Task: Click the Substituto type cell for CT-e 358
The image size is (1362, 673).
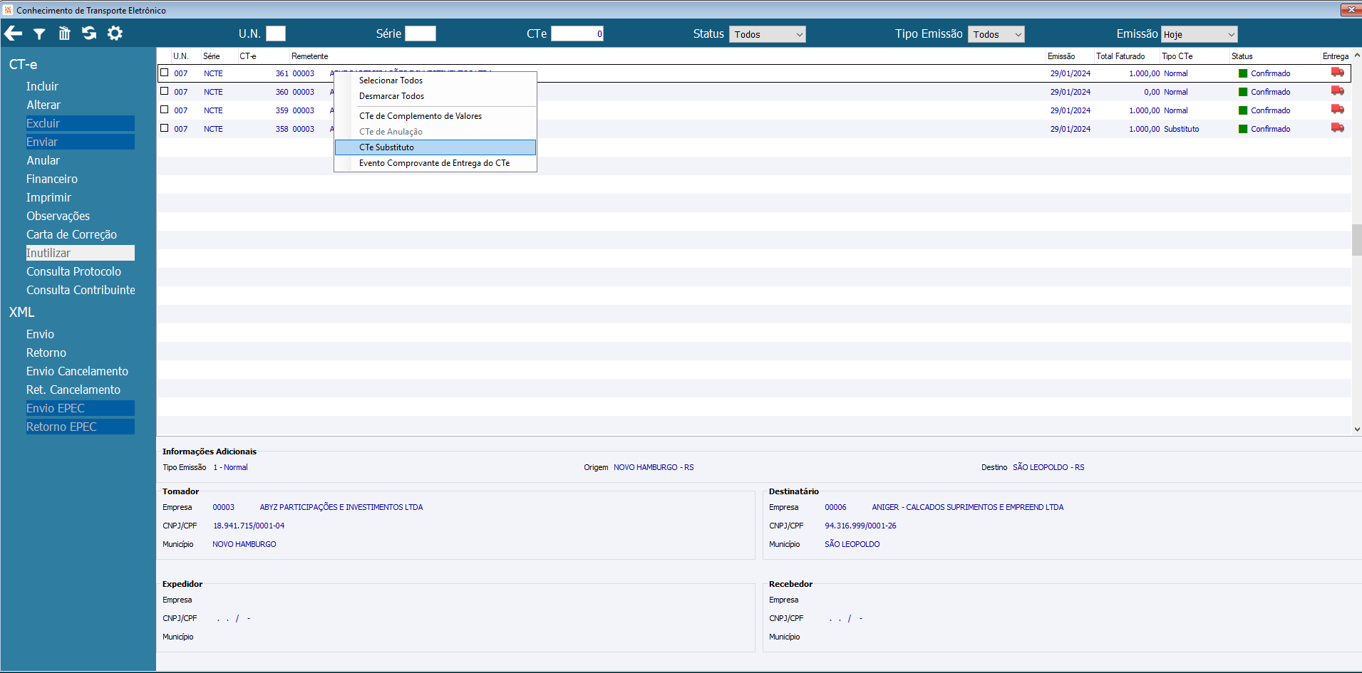Action: coord(1182,129)
